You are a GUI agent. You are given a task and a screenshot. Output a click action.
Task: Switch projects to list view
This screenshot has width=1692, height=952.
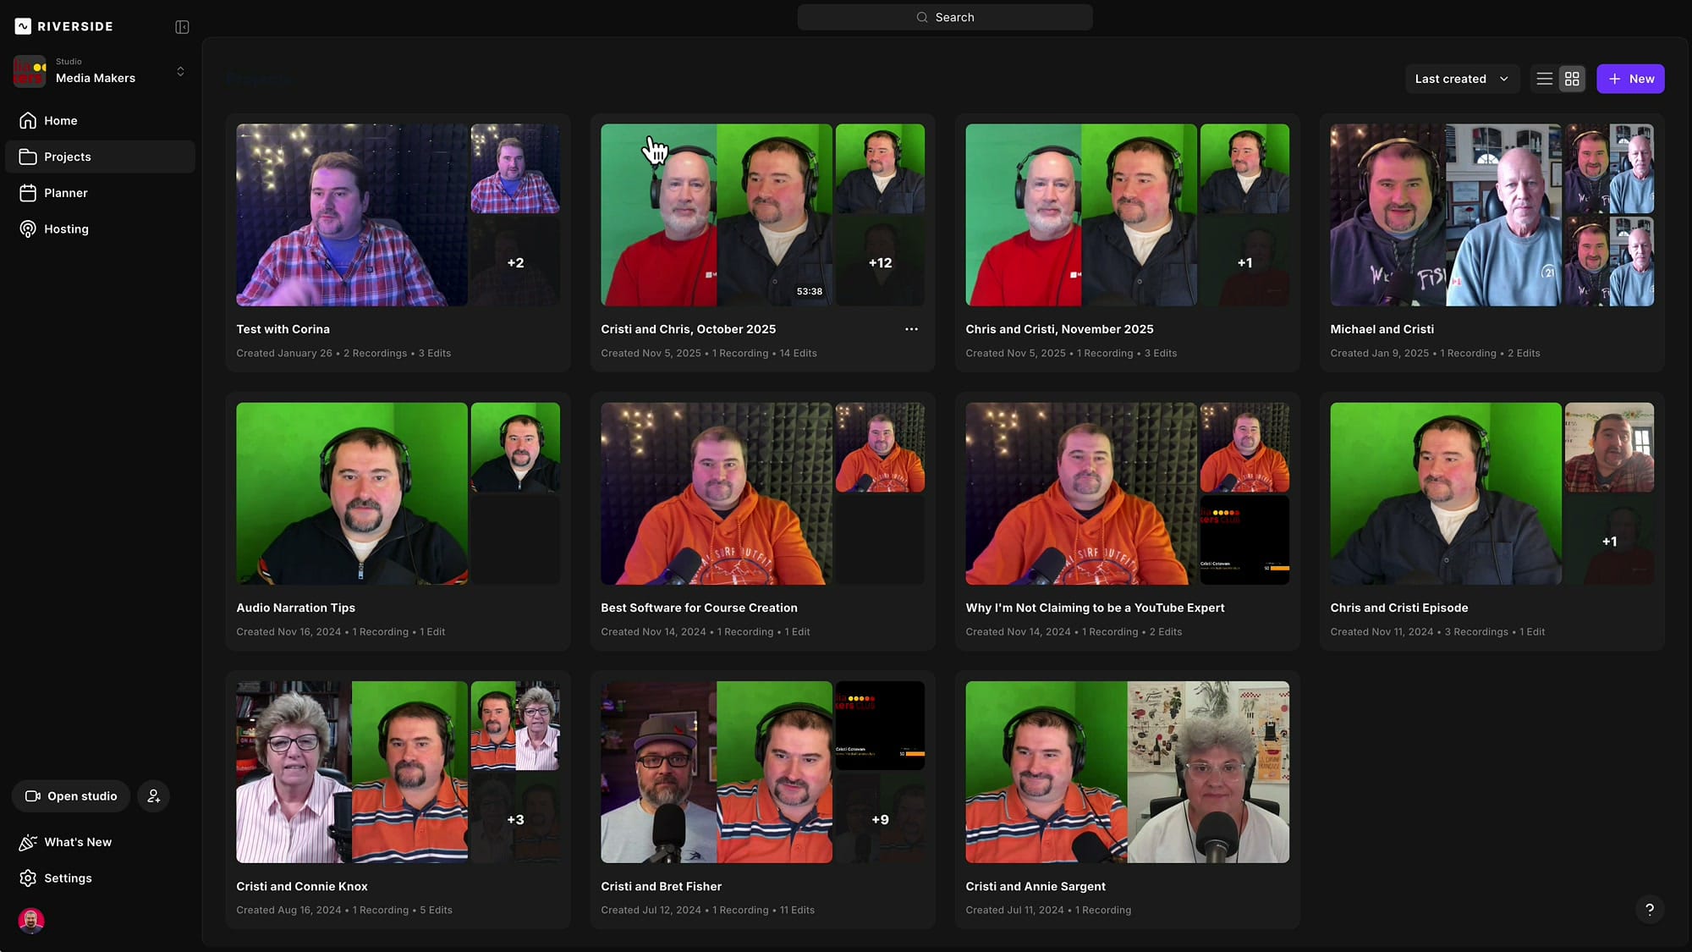(1544, 78)
